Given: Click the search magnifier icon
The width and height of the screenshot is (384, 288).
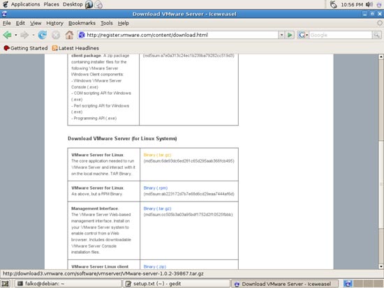Looking at the screenshot, I should pyautogui.click(x=376, y=35).
